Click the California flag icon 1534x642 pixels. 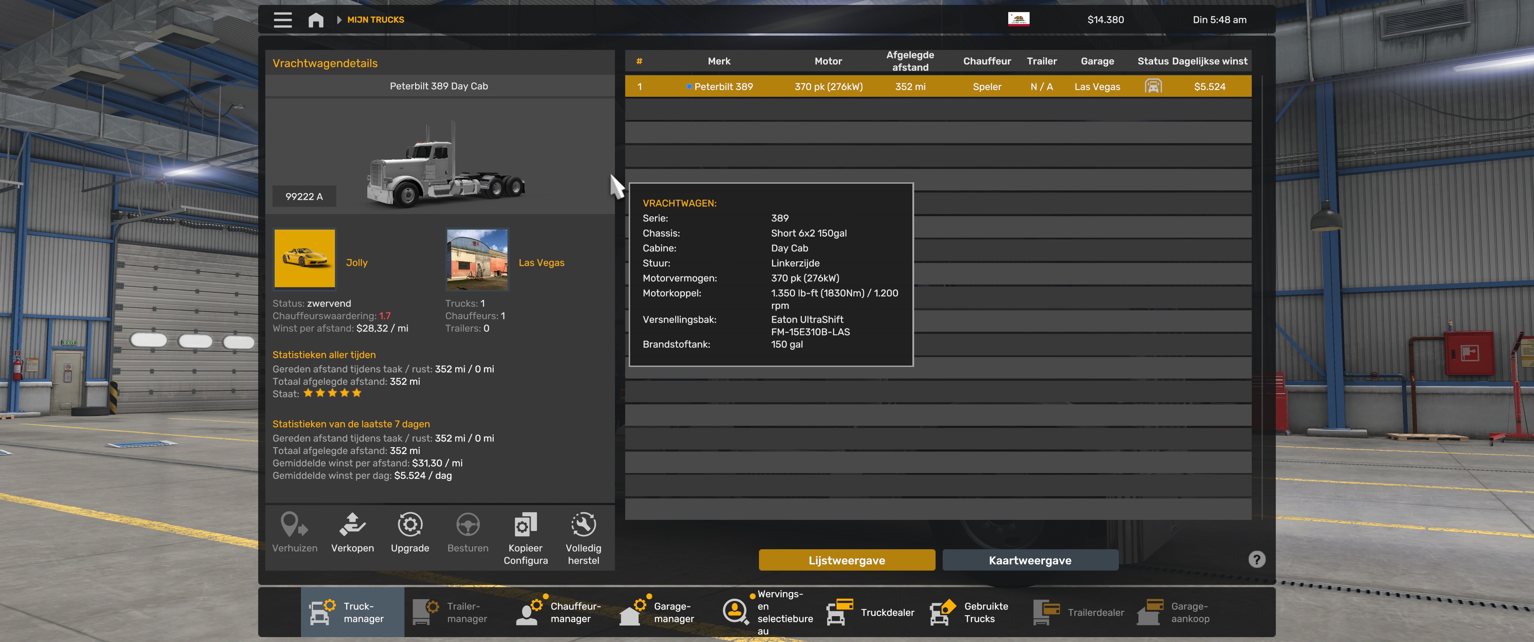pos(1019,19)
